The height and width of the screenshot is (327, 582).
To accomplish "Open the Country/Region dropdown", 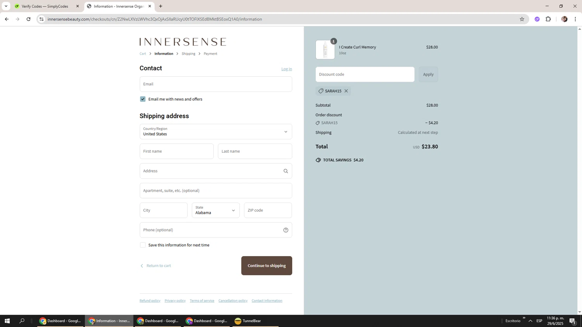I will point(216,132).
